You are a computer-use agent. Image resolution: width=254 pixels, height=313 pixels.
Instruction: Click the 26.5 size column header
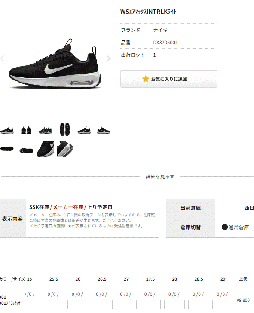point(102,279)
